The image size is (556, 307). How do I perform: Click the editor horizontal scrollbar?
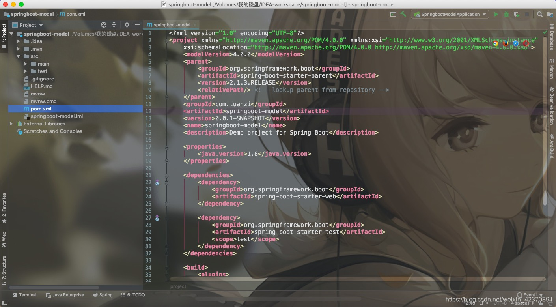coord(357,279)
